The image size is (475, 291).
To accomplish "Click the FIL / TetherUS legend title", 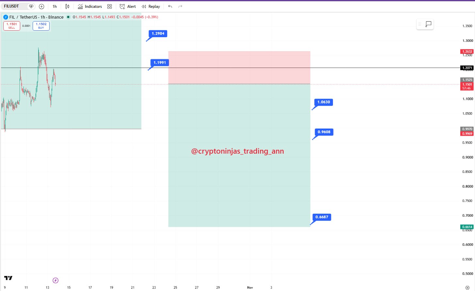I will (x=36, y=17).
